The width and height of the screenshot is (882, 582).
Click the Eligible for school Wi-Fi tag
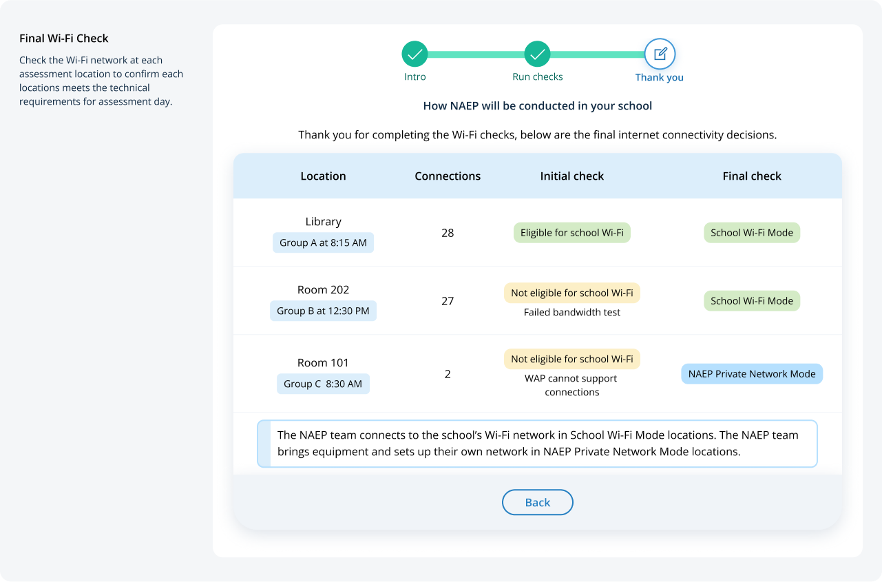[x=571, y=233]
